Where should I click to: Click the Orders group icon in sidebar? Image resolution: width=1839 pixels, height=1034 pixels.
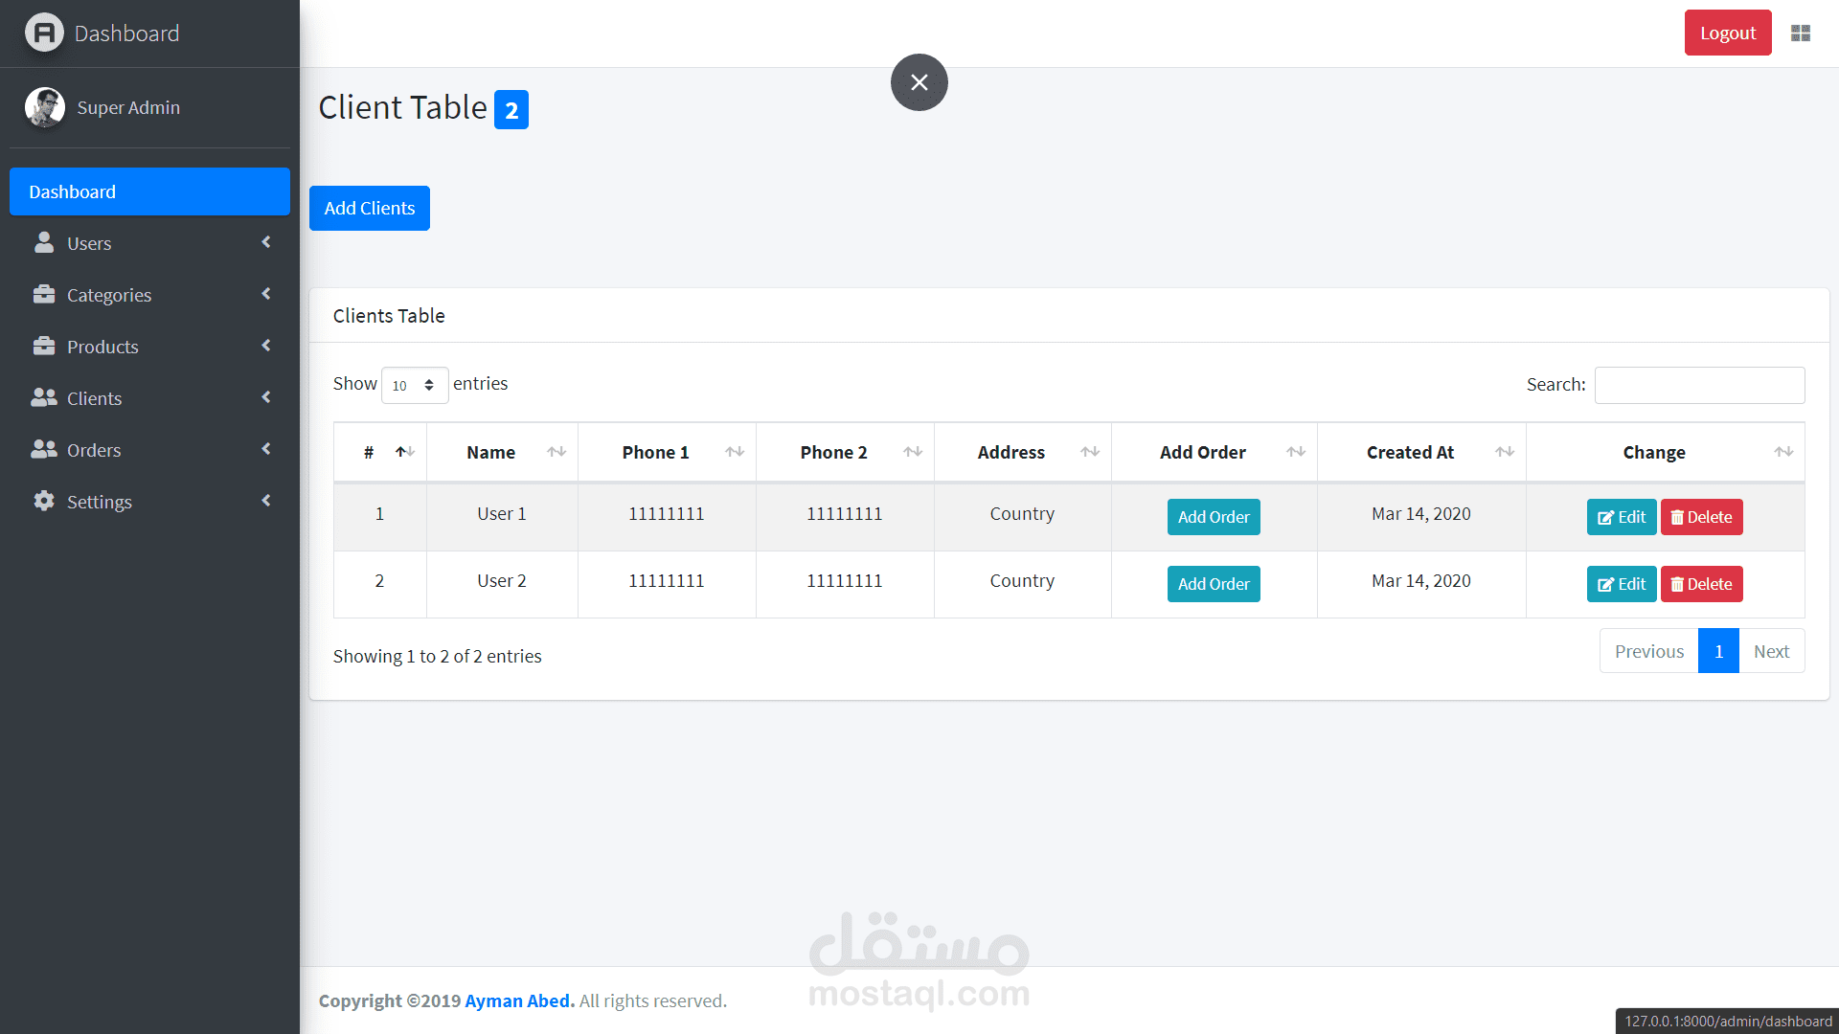[44, 449]
